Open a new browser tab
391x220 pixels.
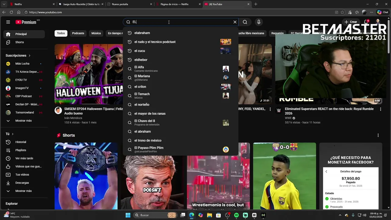pyautogui.click(x=256, y=4)
